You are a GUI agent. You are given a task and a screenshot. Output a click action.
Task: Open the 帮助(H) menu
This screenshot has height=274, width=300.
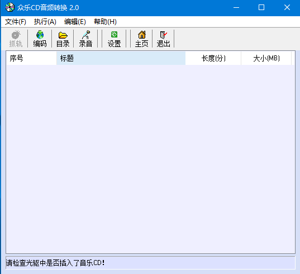[x=105, y=22]
